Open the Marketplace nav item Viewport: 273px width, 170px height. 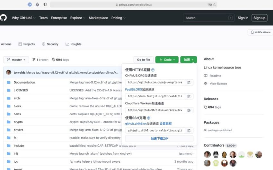(98, 18)
